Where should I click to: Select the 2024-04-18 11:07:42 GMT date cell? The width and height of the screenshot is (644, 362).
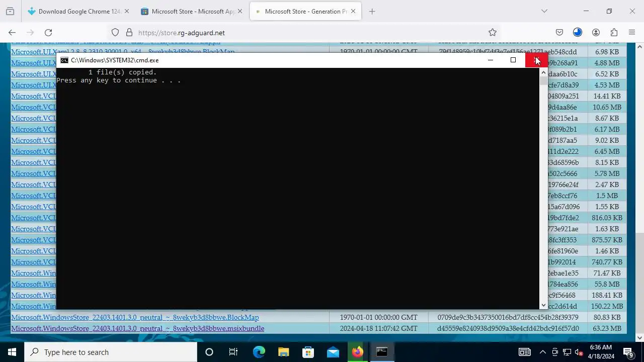pos(378,328)
